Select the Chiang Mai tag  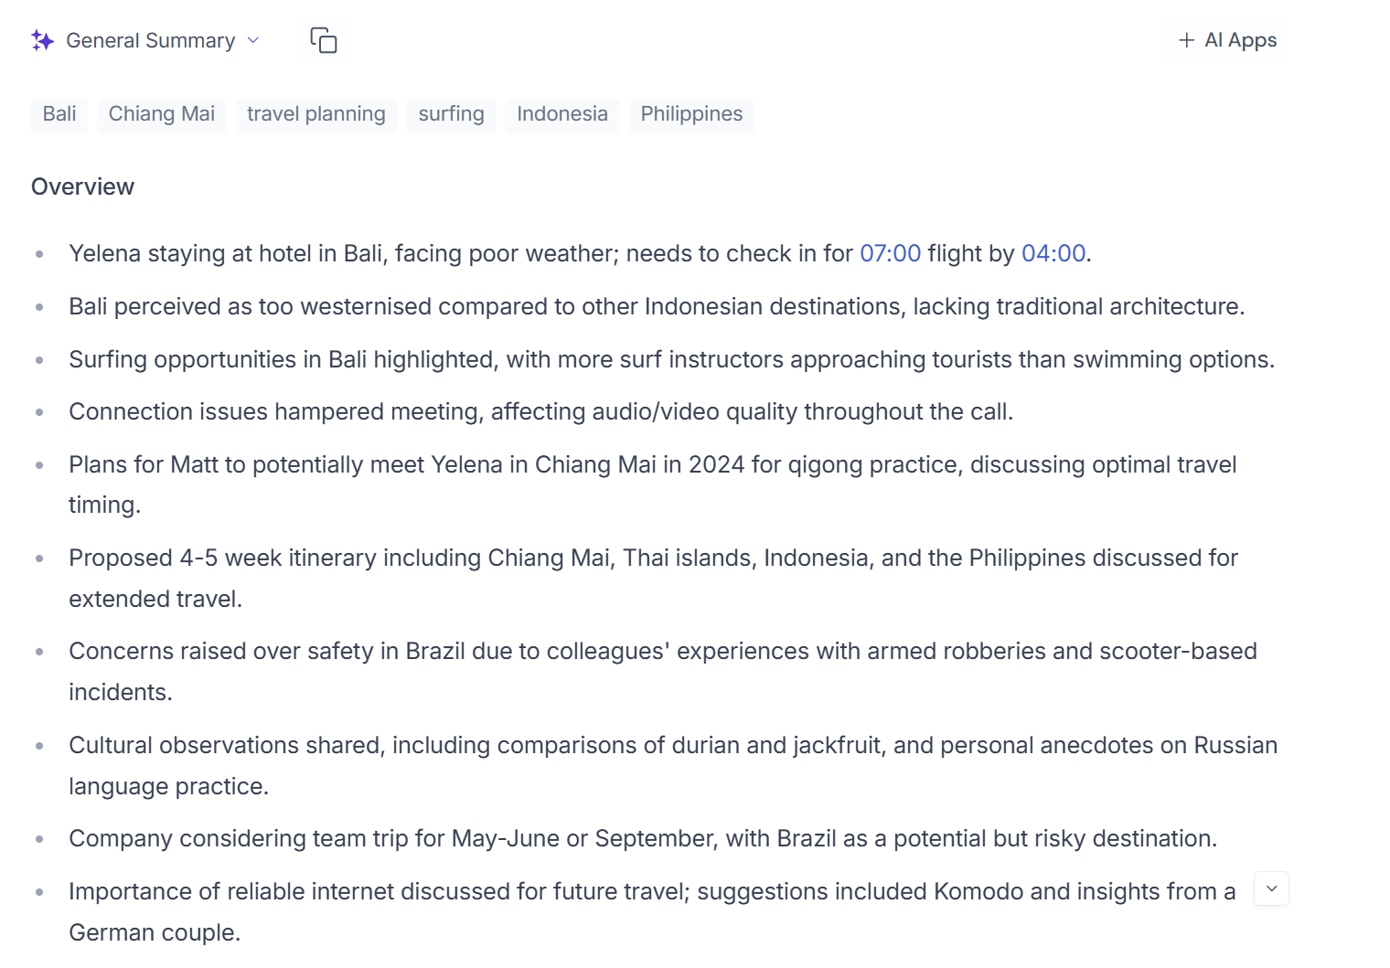[162, 114]
